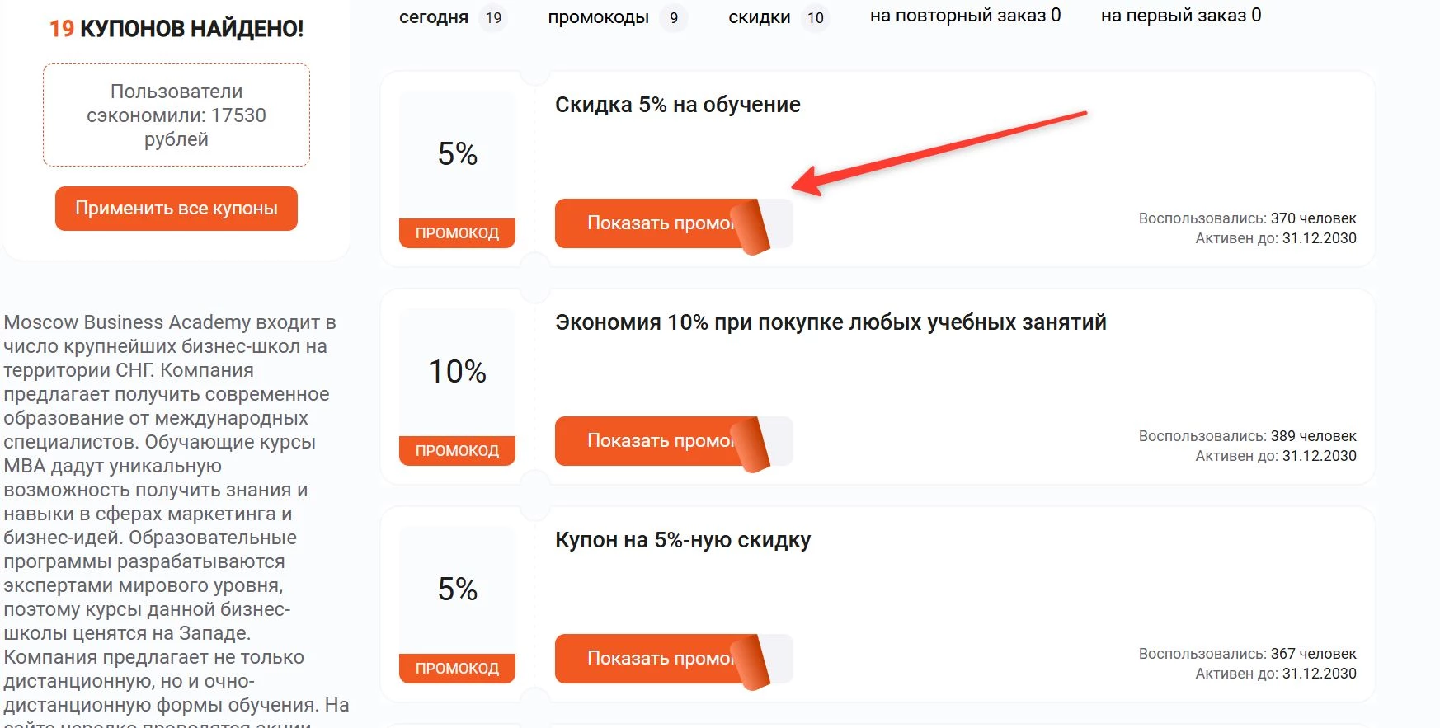This screenshot has height=728, width=1440.
Task: Reveal code for Купон на 5%-ную скидку
Action: tap(652, 658)
